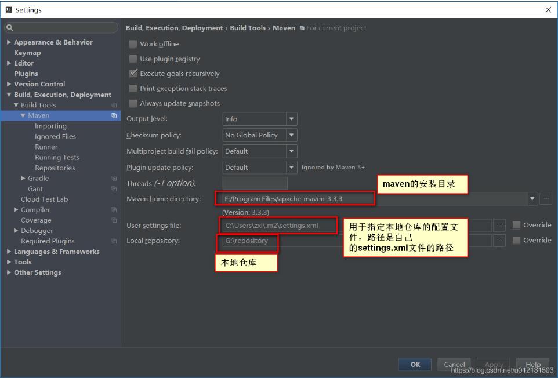558x378 pixels.
Task: Click the browse (...) icon beside User settings file
Action: 500,225
